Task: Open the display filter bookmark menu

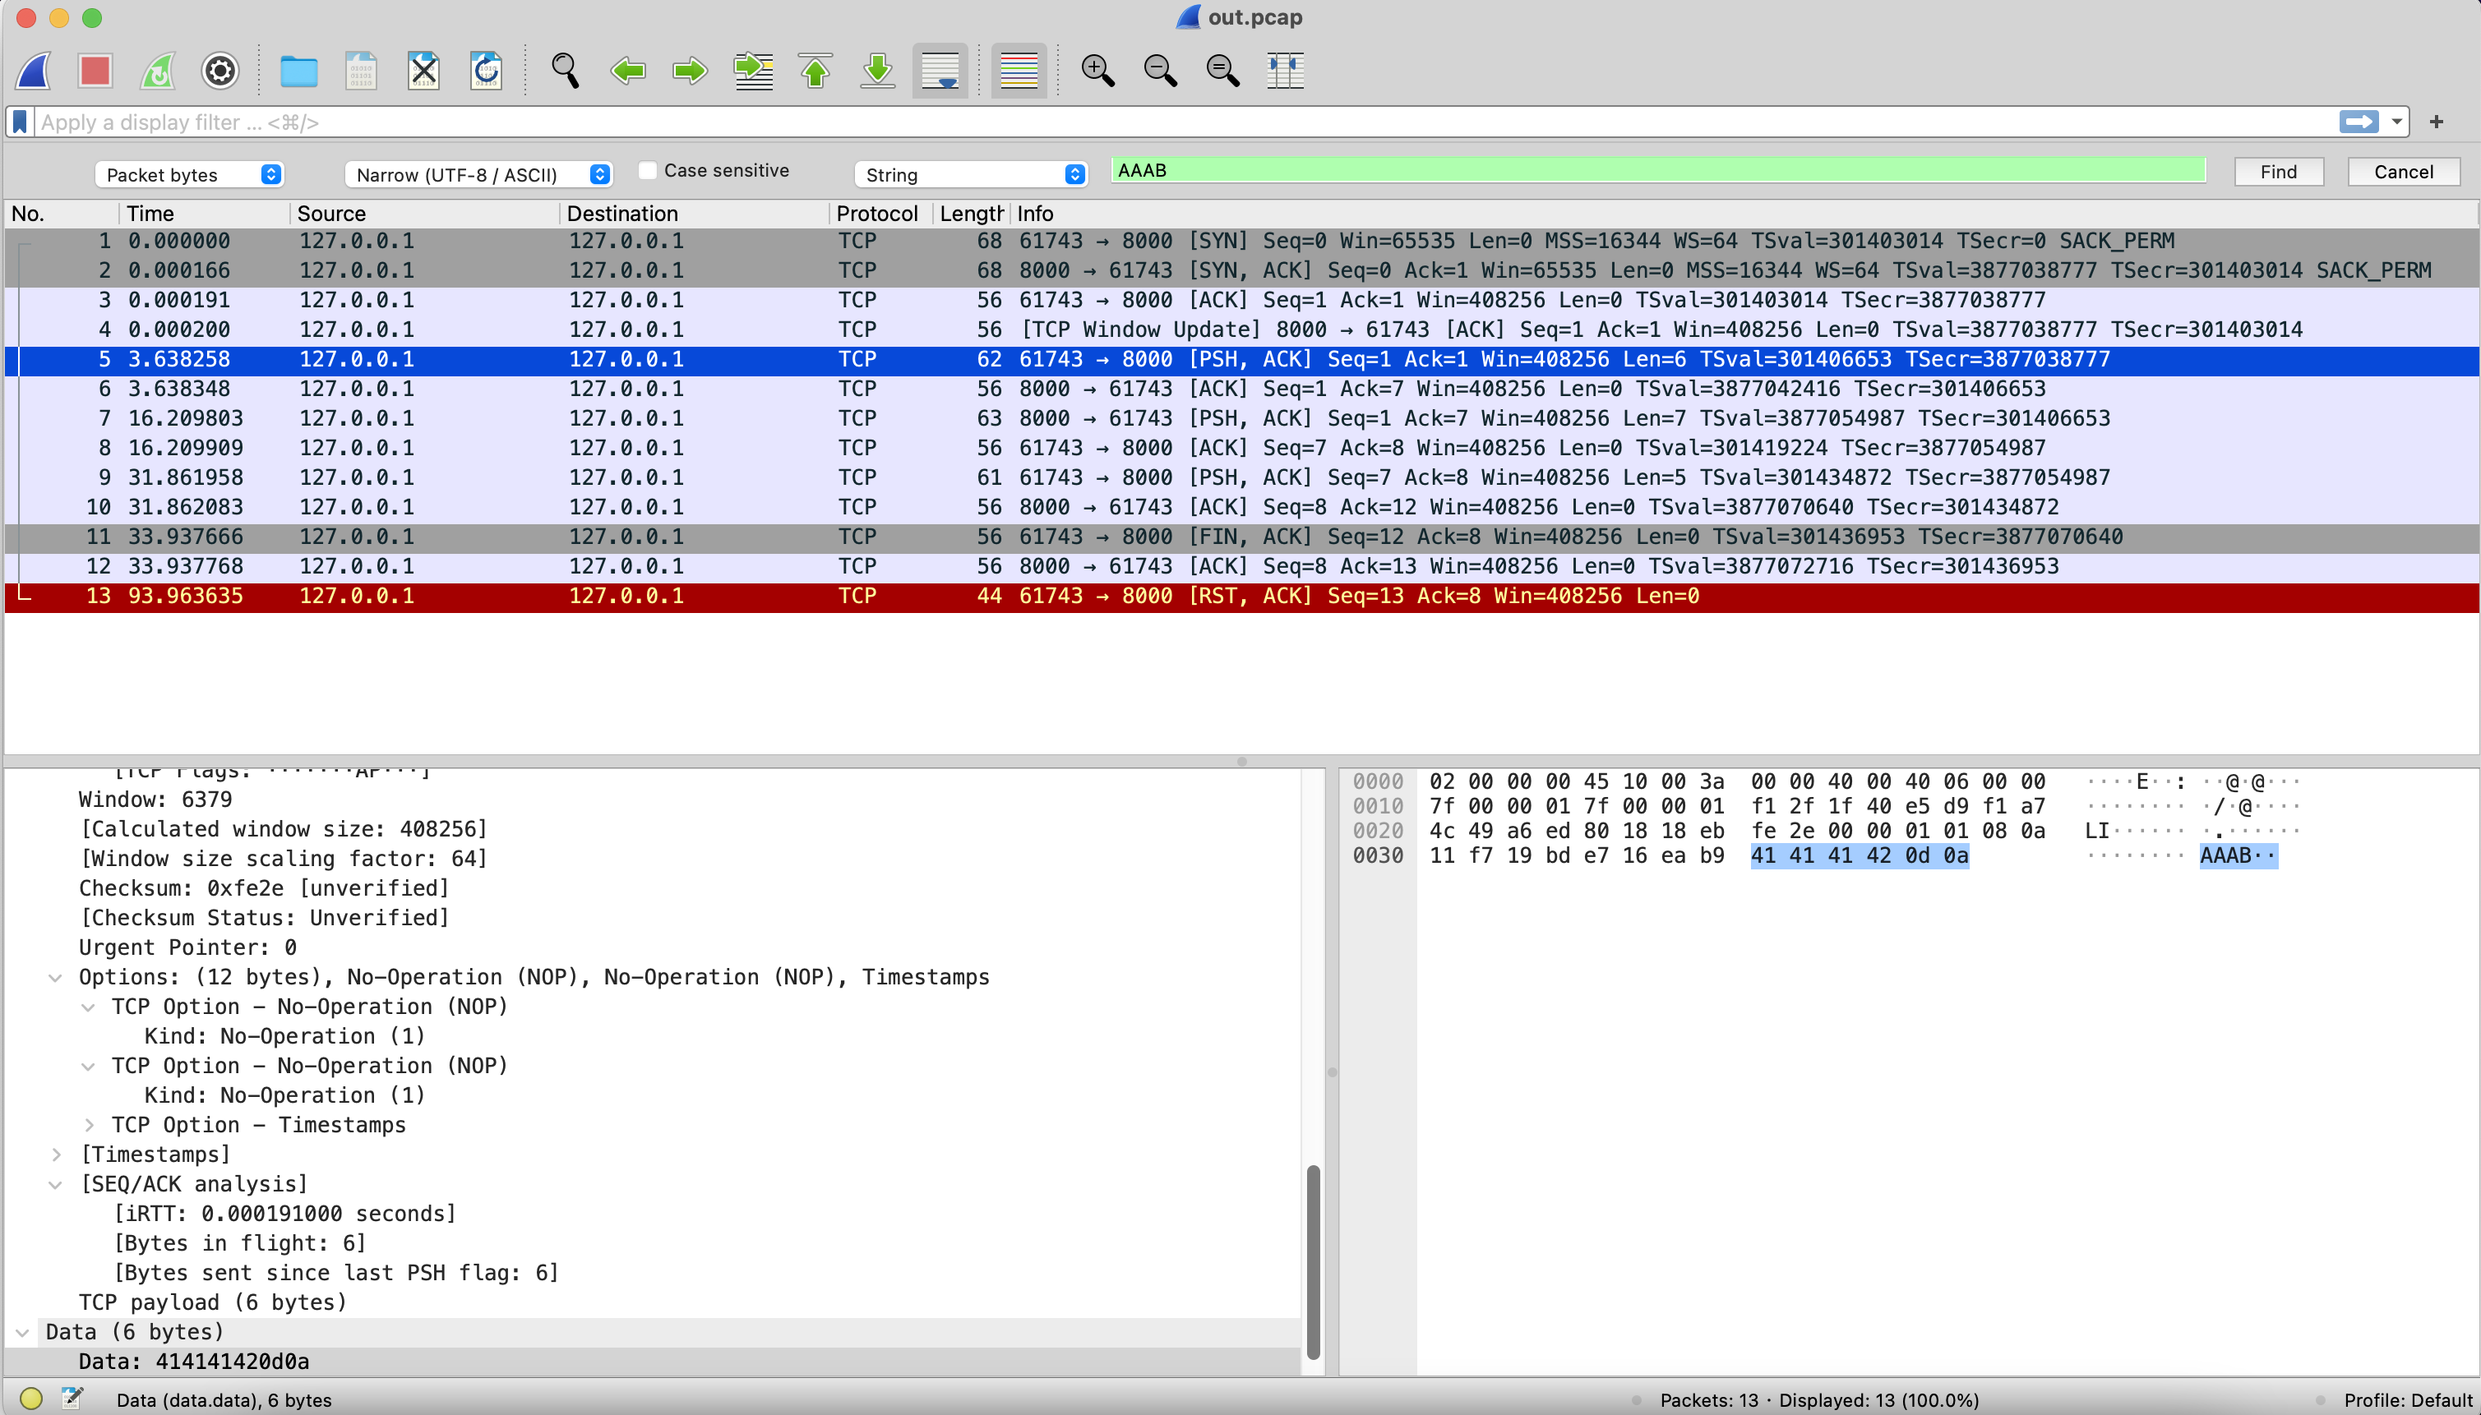Action: 20,122
